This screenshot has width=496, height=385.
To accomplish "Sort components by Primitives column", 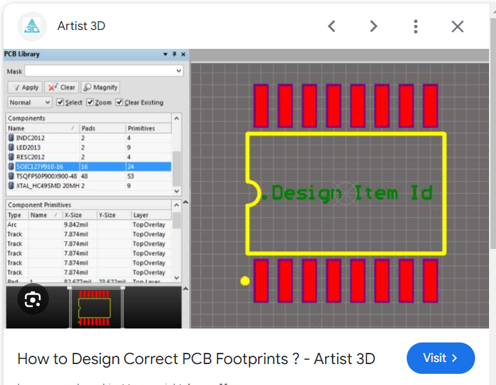I will point(149,128).
